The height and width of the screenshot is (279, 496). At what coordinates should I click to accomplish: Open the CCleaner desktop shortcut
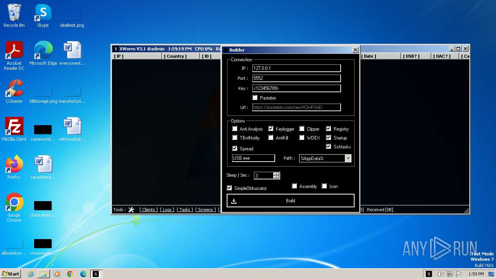(x=14, y=92)
